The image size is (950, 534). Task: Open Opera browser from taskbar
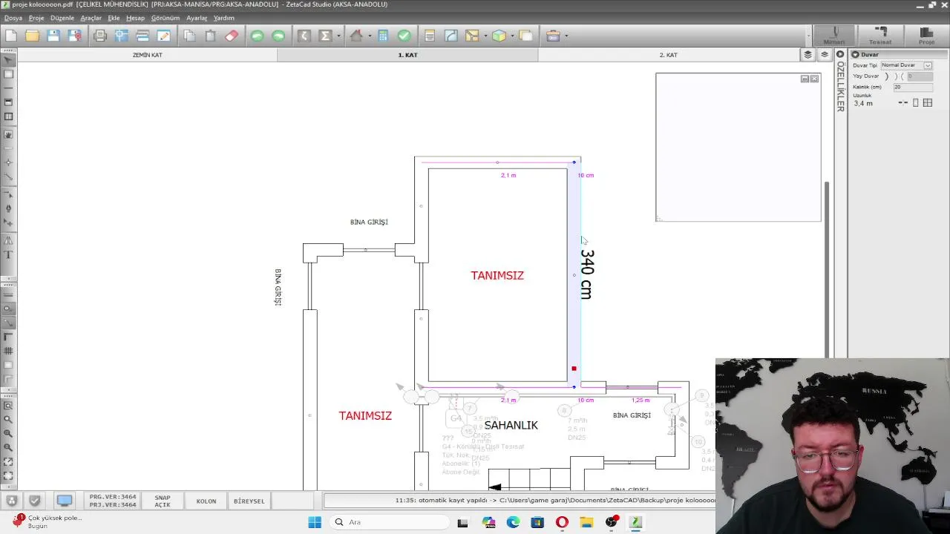pyautogui.click(x=562, y=522)
